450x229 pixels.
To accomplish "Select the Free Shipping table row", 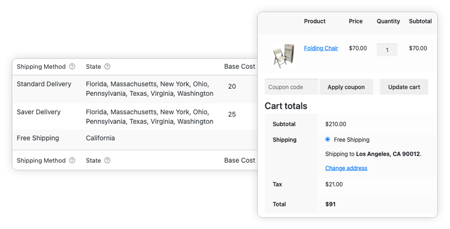I will click(x=38, y=138).
